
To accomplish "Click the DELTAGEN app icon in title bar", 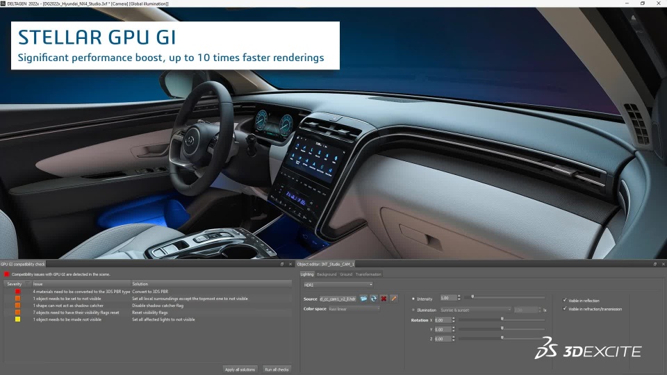I will tap(3, 3).
